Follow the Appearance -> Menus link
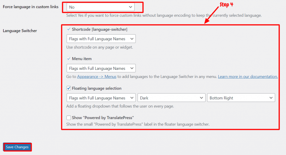Viewport: 286px width, 155px height. coord(97,77)
